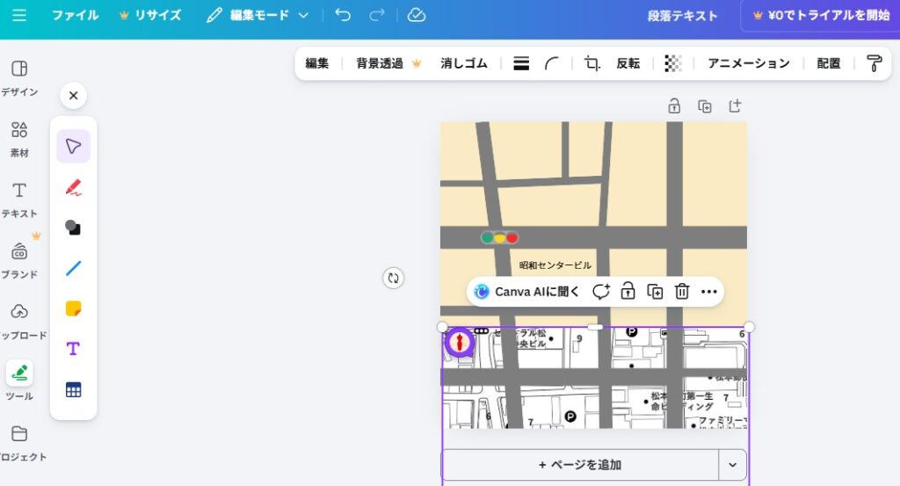Viewport: 900px width, 486px height.
Task: Delete element using trash icon
Action: point(681,292)
